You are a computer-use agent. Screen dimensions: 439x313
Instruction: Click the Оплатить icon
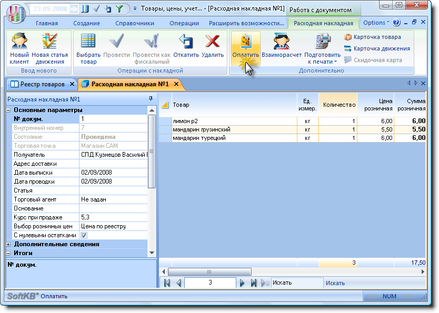point(245,41)
